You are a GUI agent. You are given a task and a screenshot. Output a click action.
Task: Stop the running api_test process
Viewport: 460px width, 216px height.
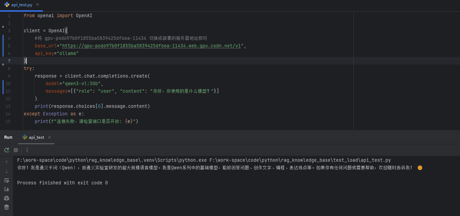(16, 150)
